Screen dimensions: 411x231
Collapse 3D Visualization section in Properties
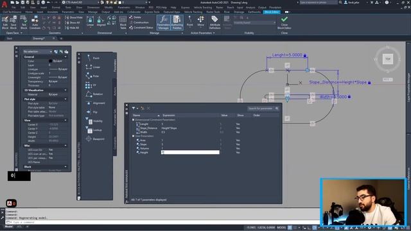pos(66,90)
